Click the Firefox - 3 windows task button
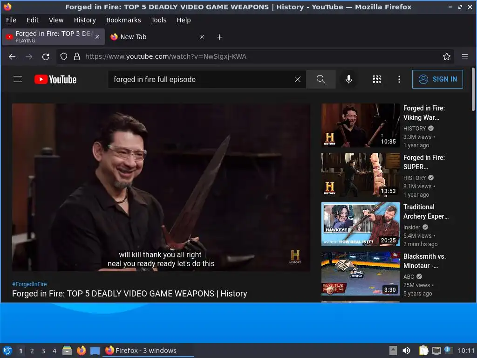 coord(149,351)
